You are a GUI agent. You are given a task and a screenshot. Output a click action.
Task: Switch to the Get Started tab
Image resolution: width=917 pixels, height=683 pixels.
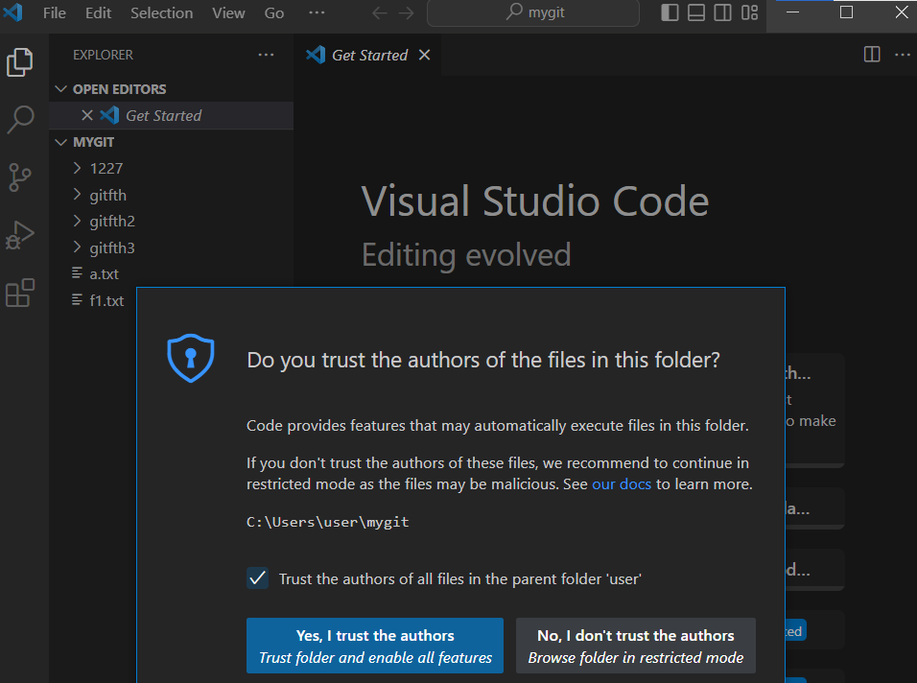tap(369, 55)
